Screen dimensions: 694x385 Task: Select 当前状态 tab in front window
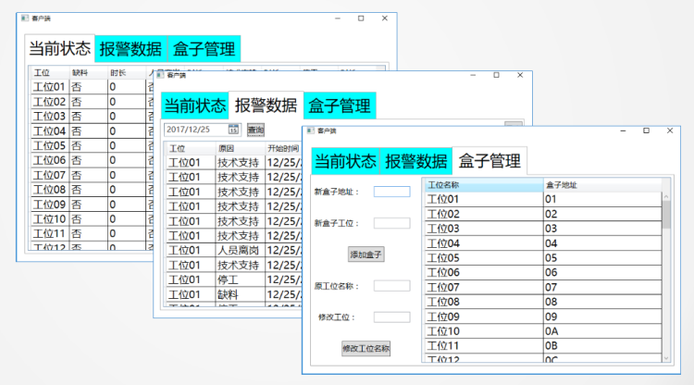[x=345, y=161]
